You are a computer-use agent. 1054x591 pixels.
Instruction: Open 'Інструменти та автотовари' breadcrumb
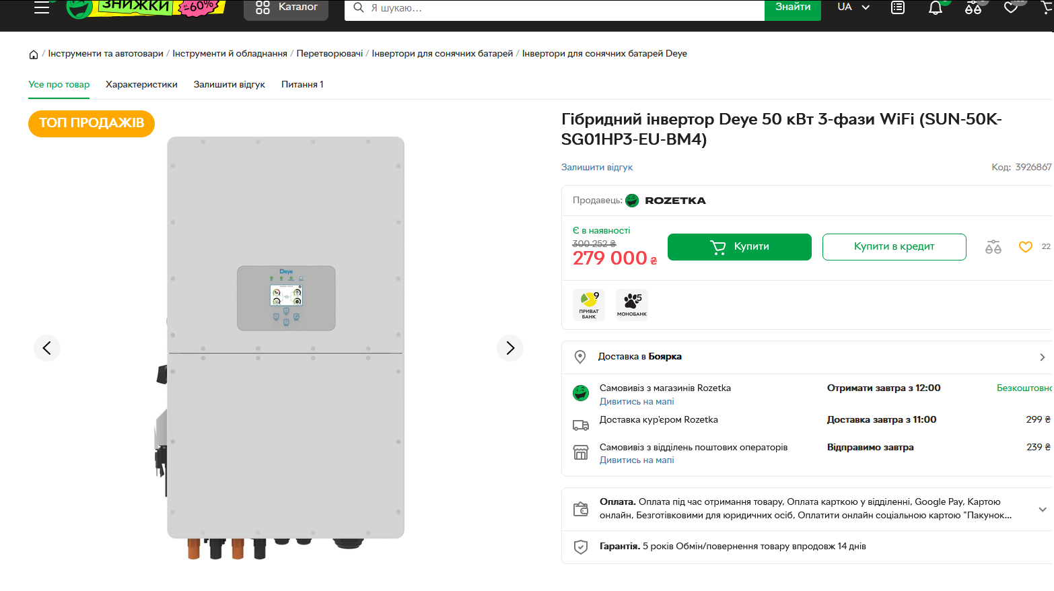point(106,54)
